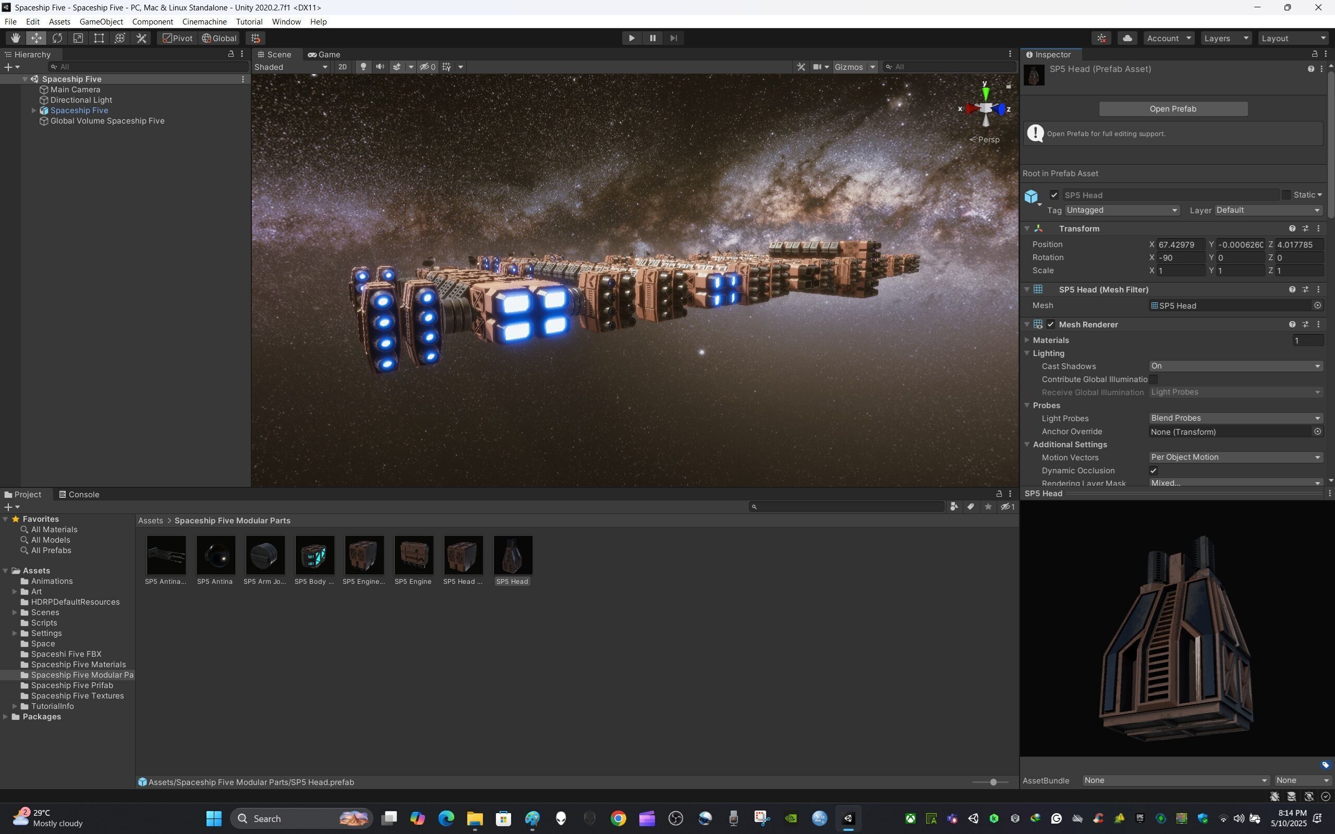The height and width of the screenshot is (834, 1335).
Task: Expand the Materials section
Action: click(x=1027, y=340)
